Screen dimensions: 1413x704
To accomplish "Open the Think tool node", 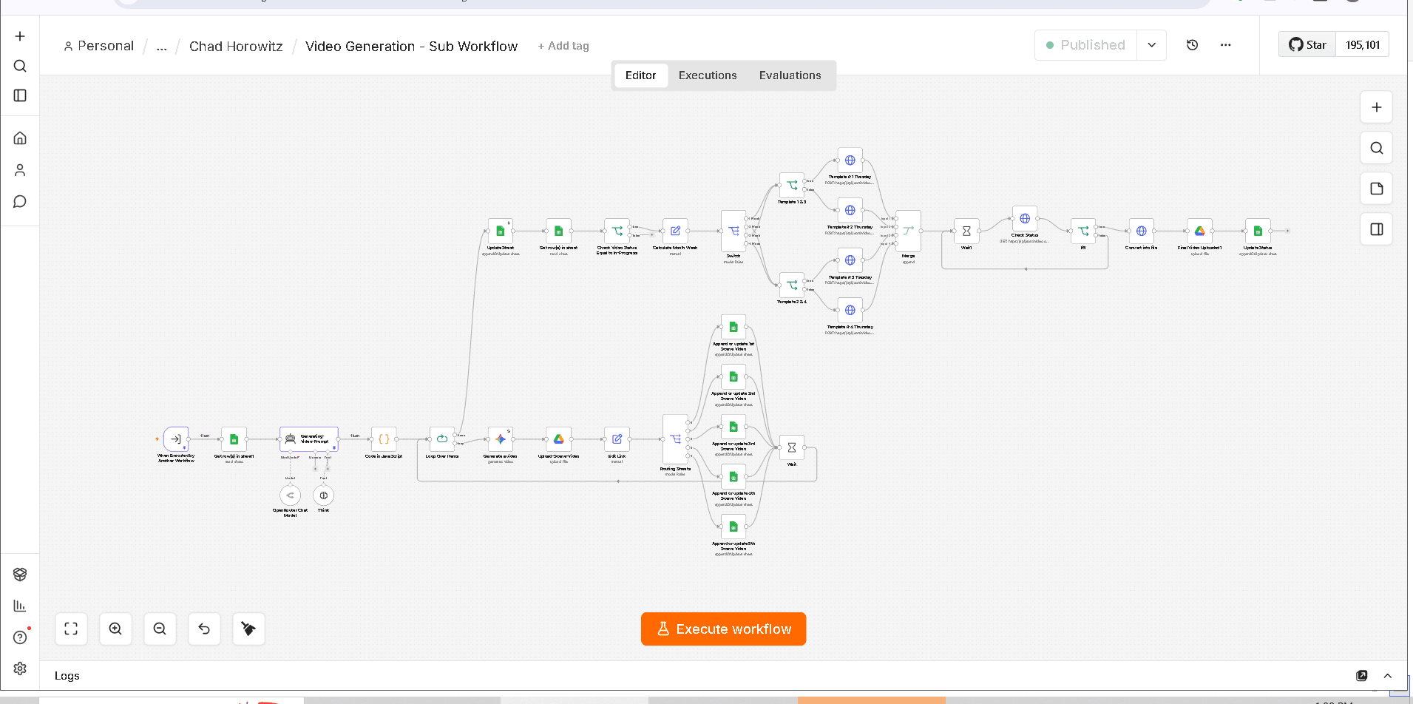I will coord(323,495).
